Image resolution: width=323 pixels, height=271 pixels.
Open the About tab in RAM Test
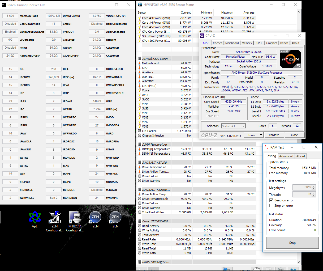301,156
